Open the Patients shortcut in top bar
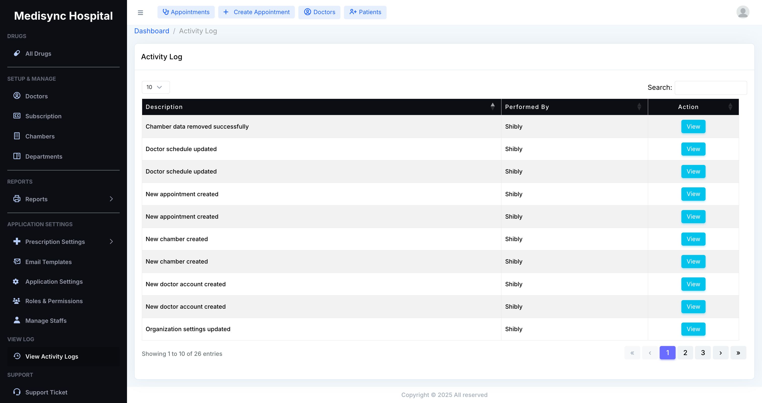Screen dimensions: 762x403 pos(365,12)
